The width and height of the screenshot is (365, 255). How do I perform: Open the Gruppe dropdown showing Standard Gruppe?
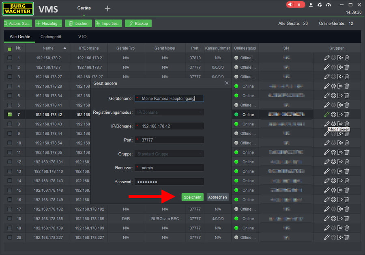(x=169, y=154)
